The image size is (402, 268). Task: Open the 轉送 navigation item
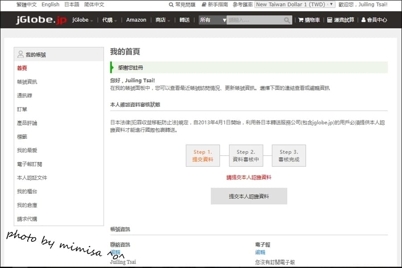click(185, 20)
